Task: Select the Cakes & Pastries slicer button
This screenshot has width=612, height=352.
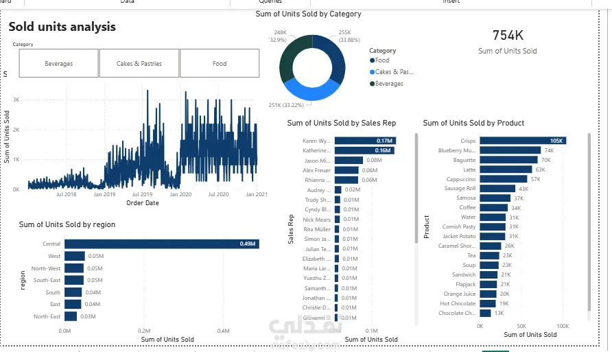Action: coord(139,63)
